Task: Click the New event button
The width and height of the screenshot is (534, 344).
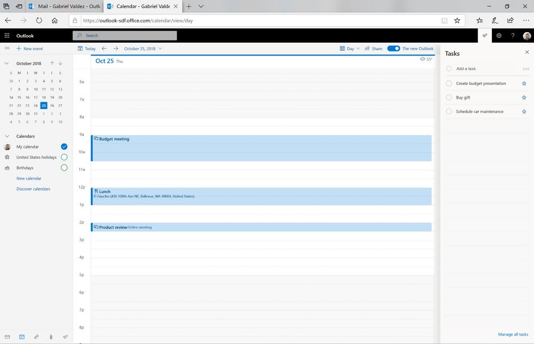Action: [29, 49]
